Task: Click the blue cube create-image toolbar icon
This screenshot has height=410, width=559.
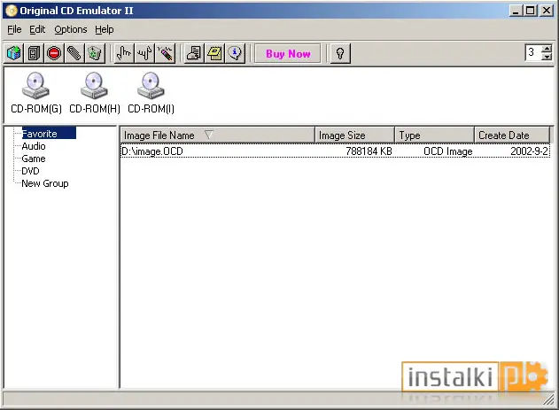Action: (x=14, y=54)
